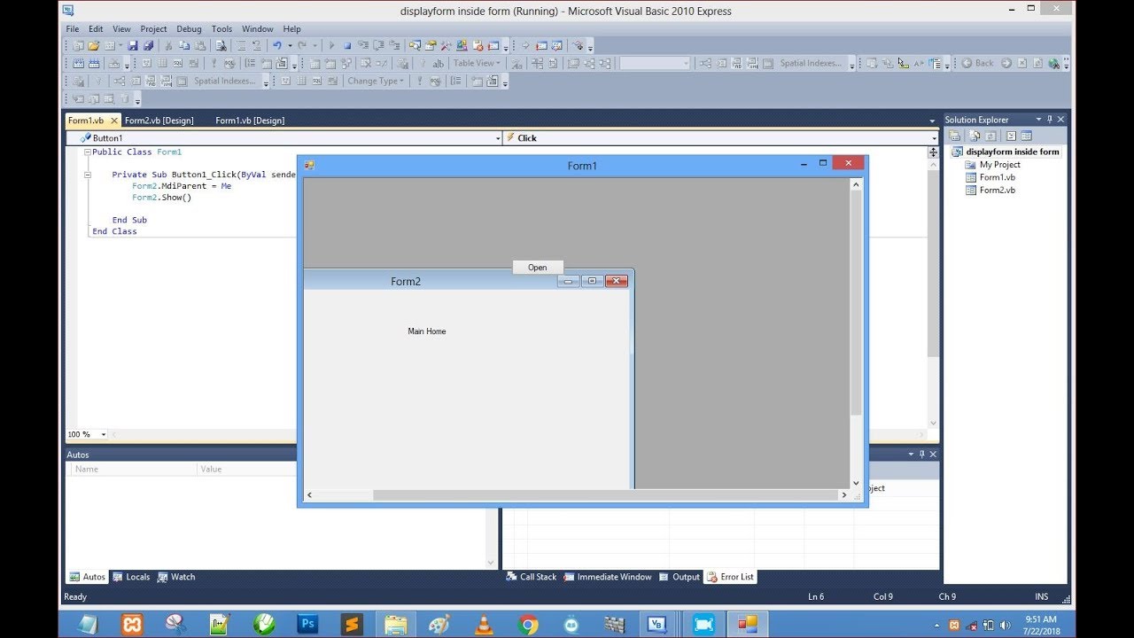Open Solution Explorer window position dropdown arrow
The image size is (1134, 638).
click(1038, 120)
